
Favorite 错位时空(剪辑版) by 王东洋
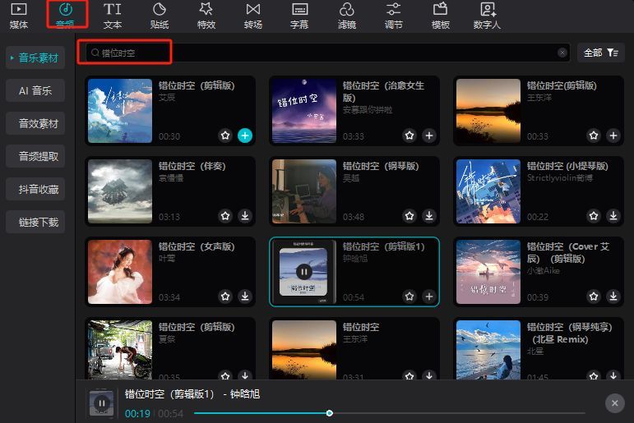(x=594, y=136)
